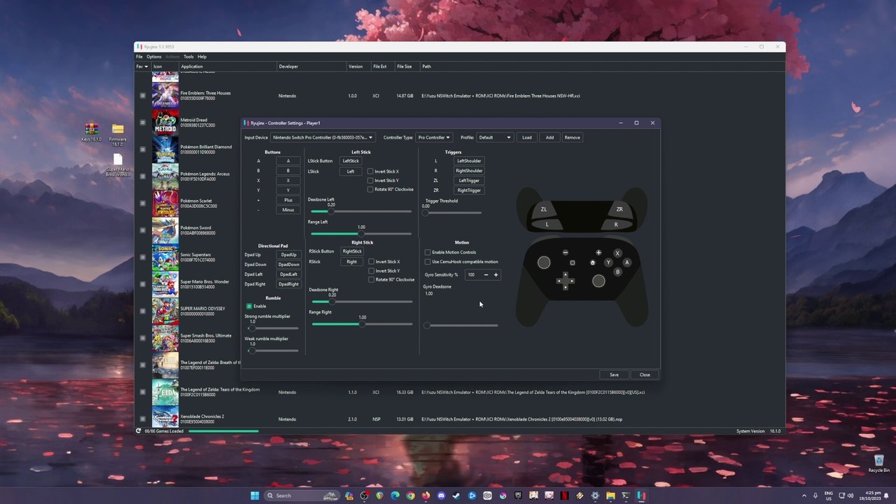Disable the Rumble Enable checkbox

tap(249, 306)
